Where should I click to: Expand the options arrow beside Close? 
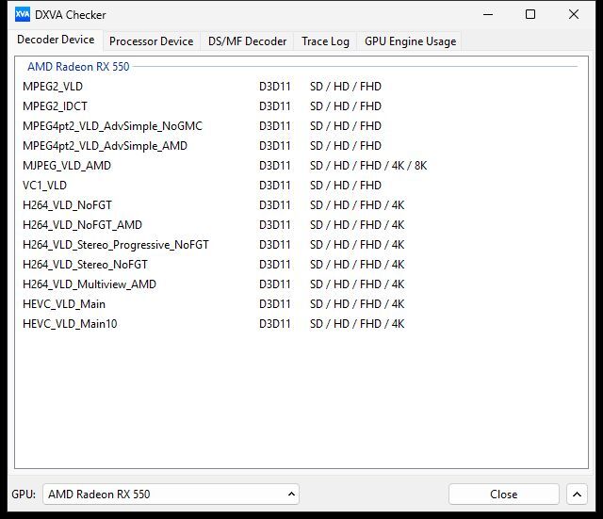click(577, 494)
